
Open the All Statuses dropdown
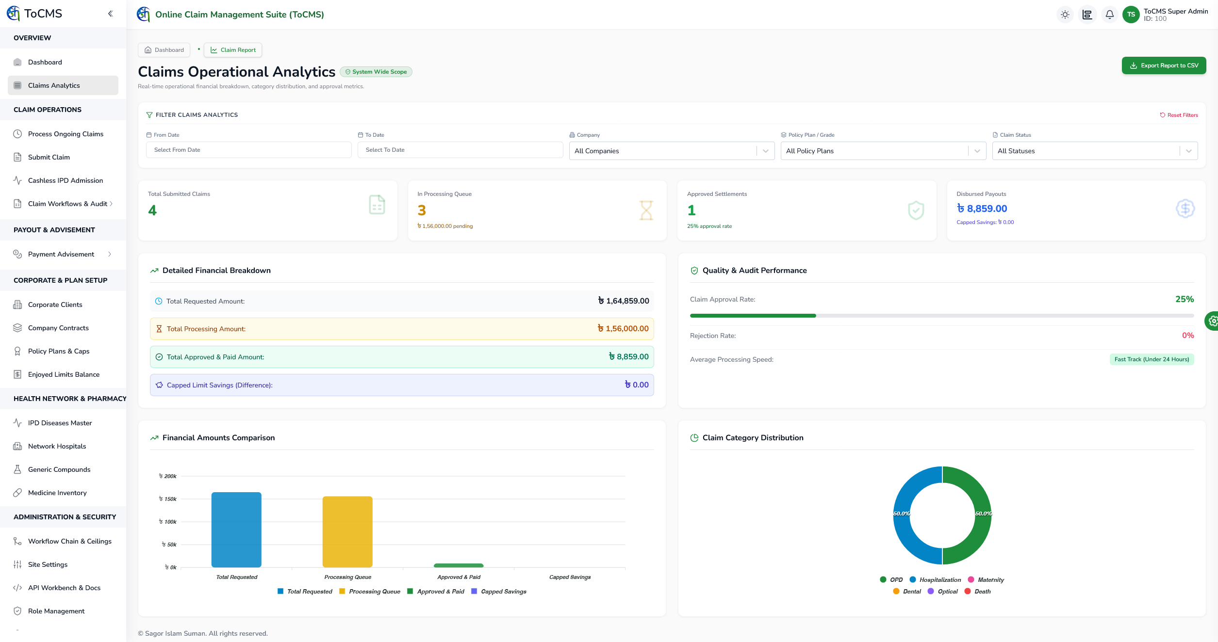[x=1095, y=151]
